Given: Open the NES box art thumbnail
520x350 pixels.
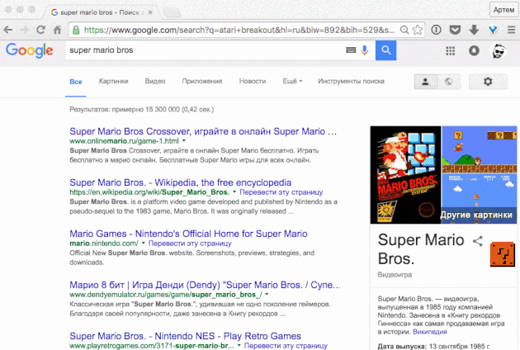Looking at the screenshot, I should [x=405, y=175].
